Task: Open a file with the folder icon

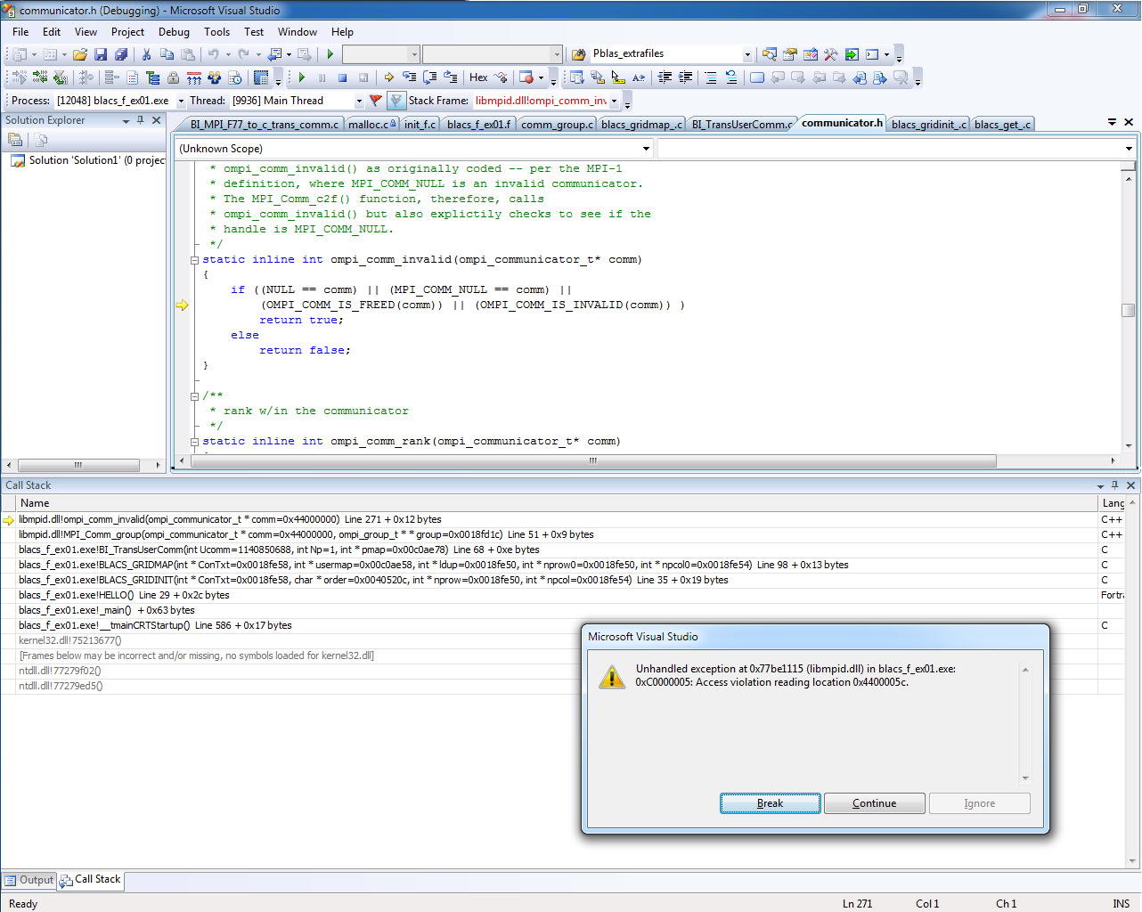Action: tap(80, 54)
